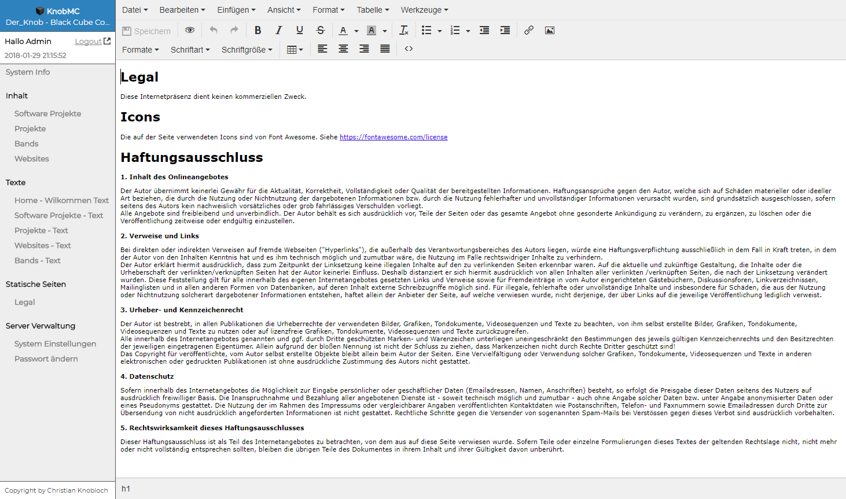Click the Haftungsausschluss heading
Viewport: 846px width, 499px height.
point(192,157)
